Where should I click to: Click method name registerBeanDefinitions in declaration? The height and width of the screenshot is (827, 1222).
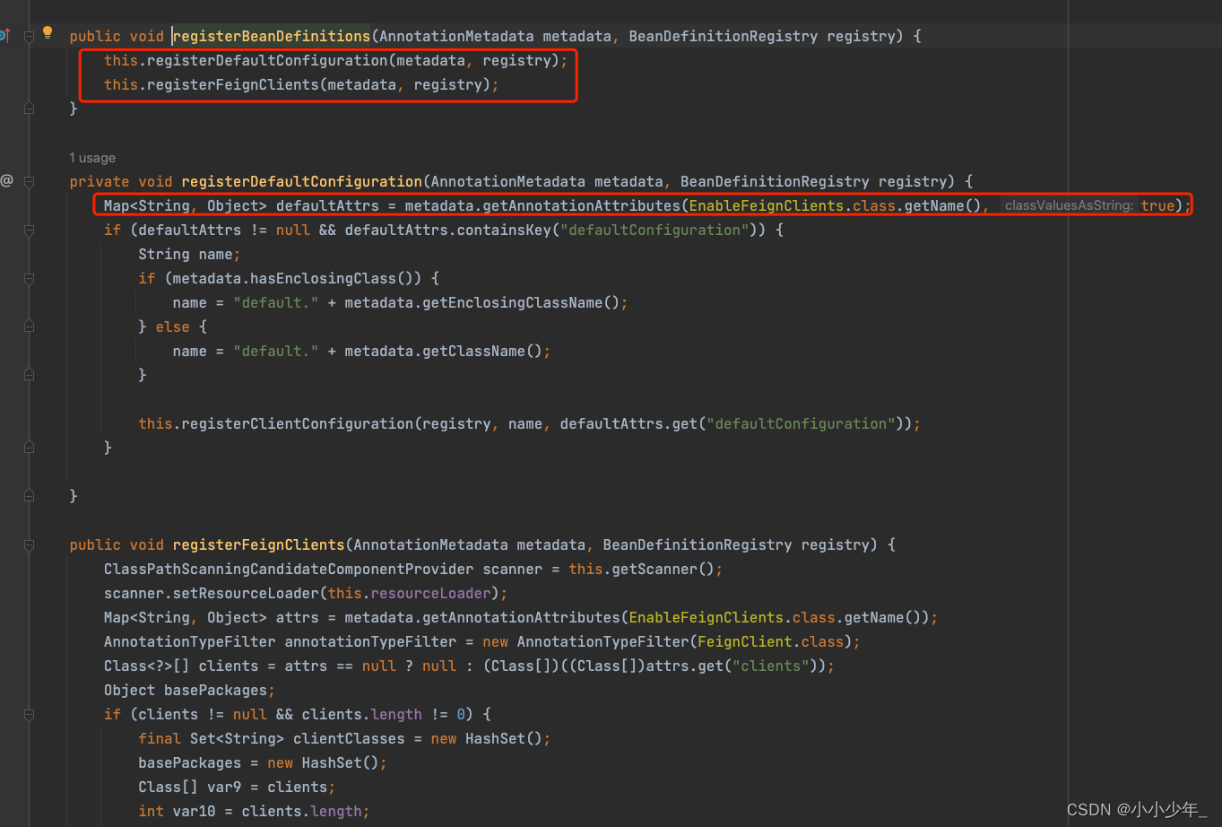click(272, 36)
